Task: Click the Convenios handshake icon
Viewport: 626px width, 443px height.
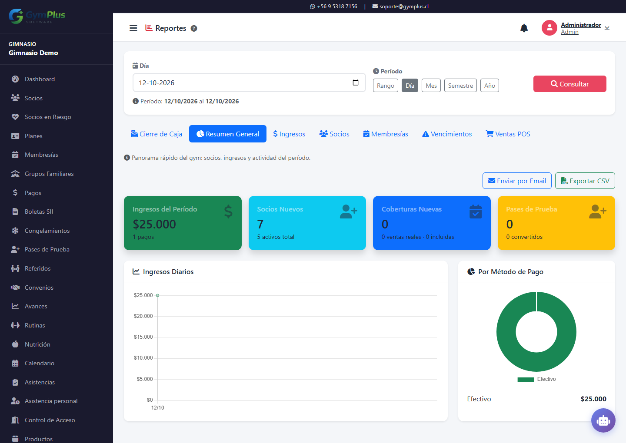Action: pyautogui.click(x=15, y=288)
